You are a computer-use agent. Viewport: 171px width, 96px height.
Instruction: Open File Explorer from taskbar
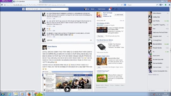tap(16, 94)
